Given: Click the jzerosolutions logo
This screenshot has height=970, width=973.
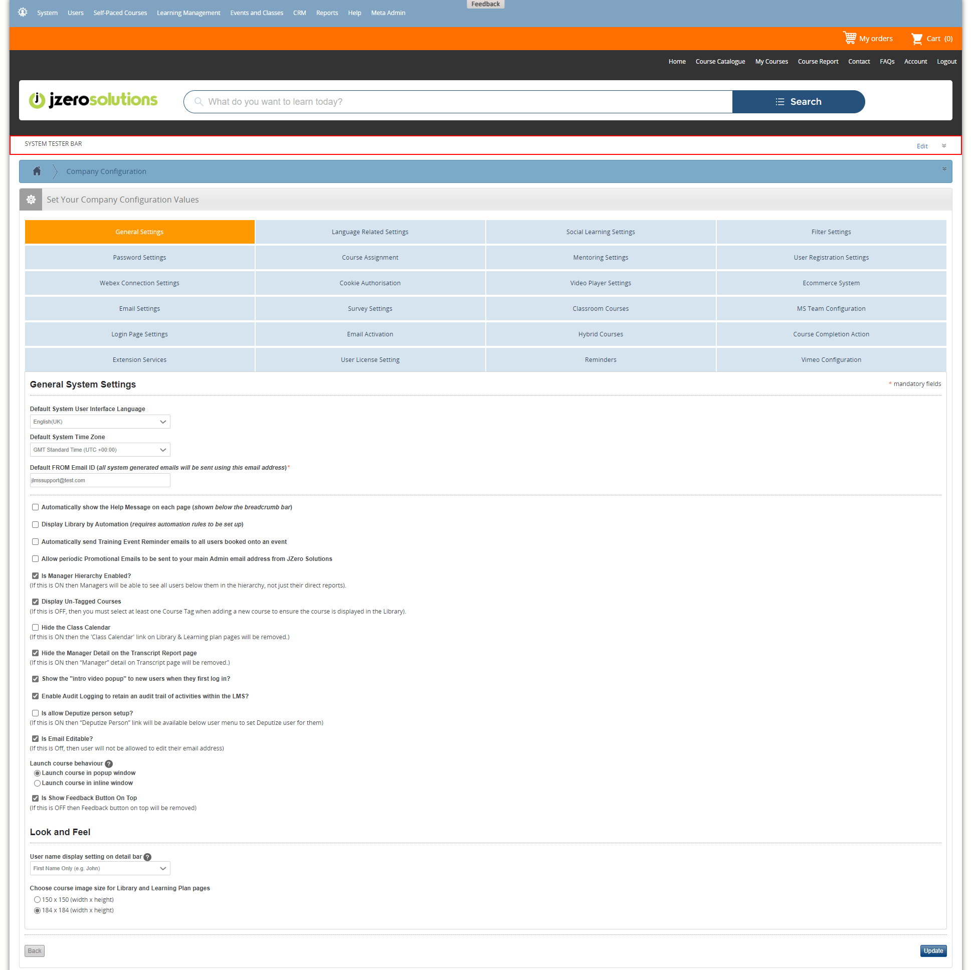Looking at the screenshot, I should [x=93, y=100].
